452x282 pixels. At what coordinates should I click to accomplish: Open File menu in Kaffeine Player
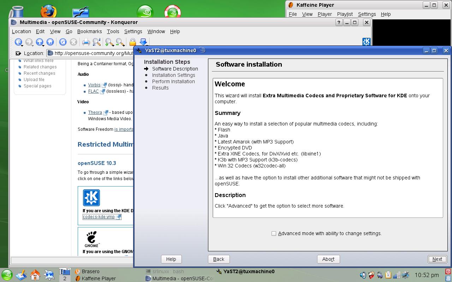coord(293,14)
